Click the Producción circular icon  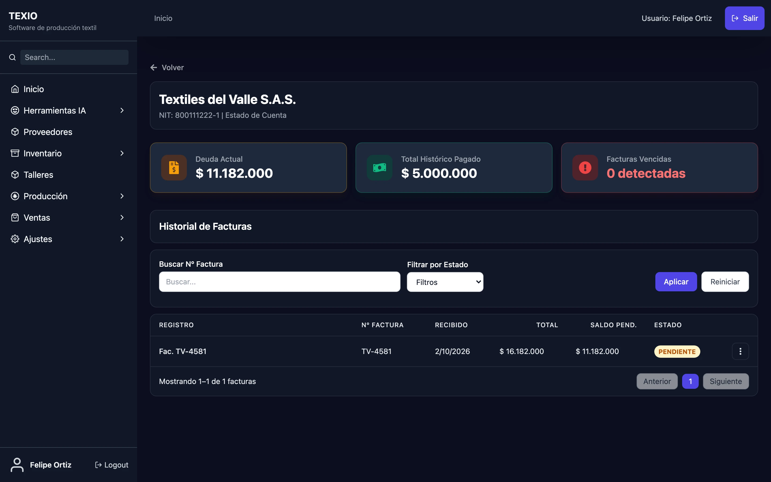click(15, 196)
